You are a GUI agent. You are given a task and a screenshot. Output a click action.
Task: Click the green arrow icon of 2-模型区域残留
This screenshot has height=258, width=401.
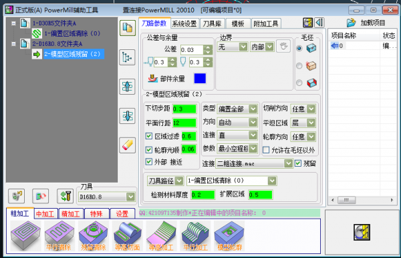[x=37, y=54]
